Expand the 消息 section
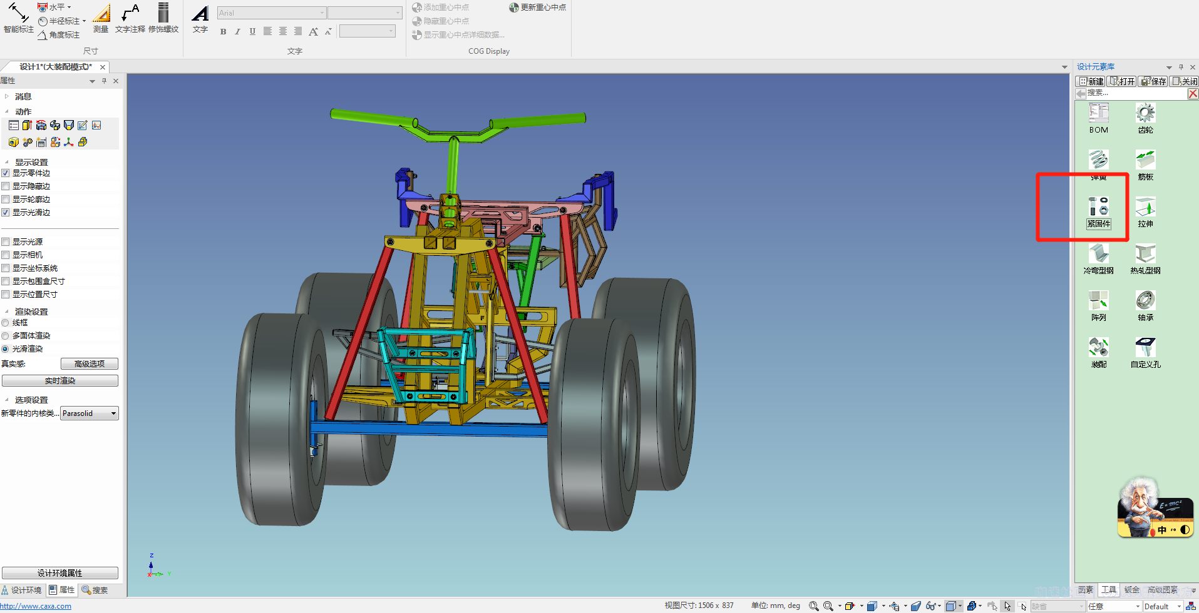 tap(7, 96)
